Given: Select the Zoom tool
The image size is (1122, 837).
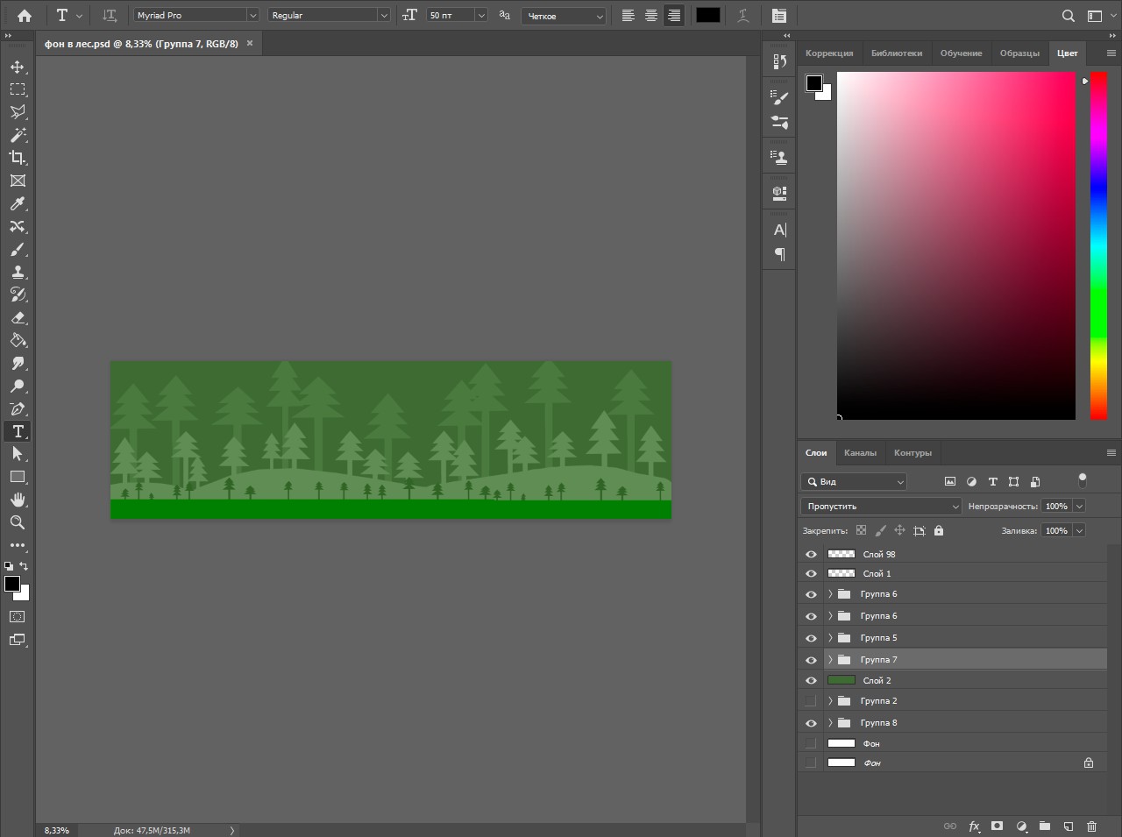Looking at the screenshot, I should (18, 522).
